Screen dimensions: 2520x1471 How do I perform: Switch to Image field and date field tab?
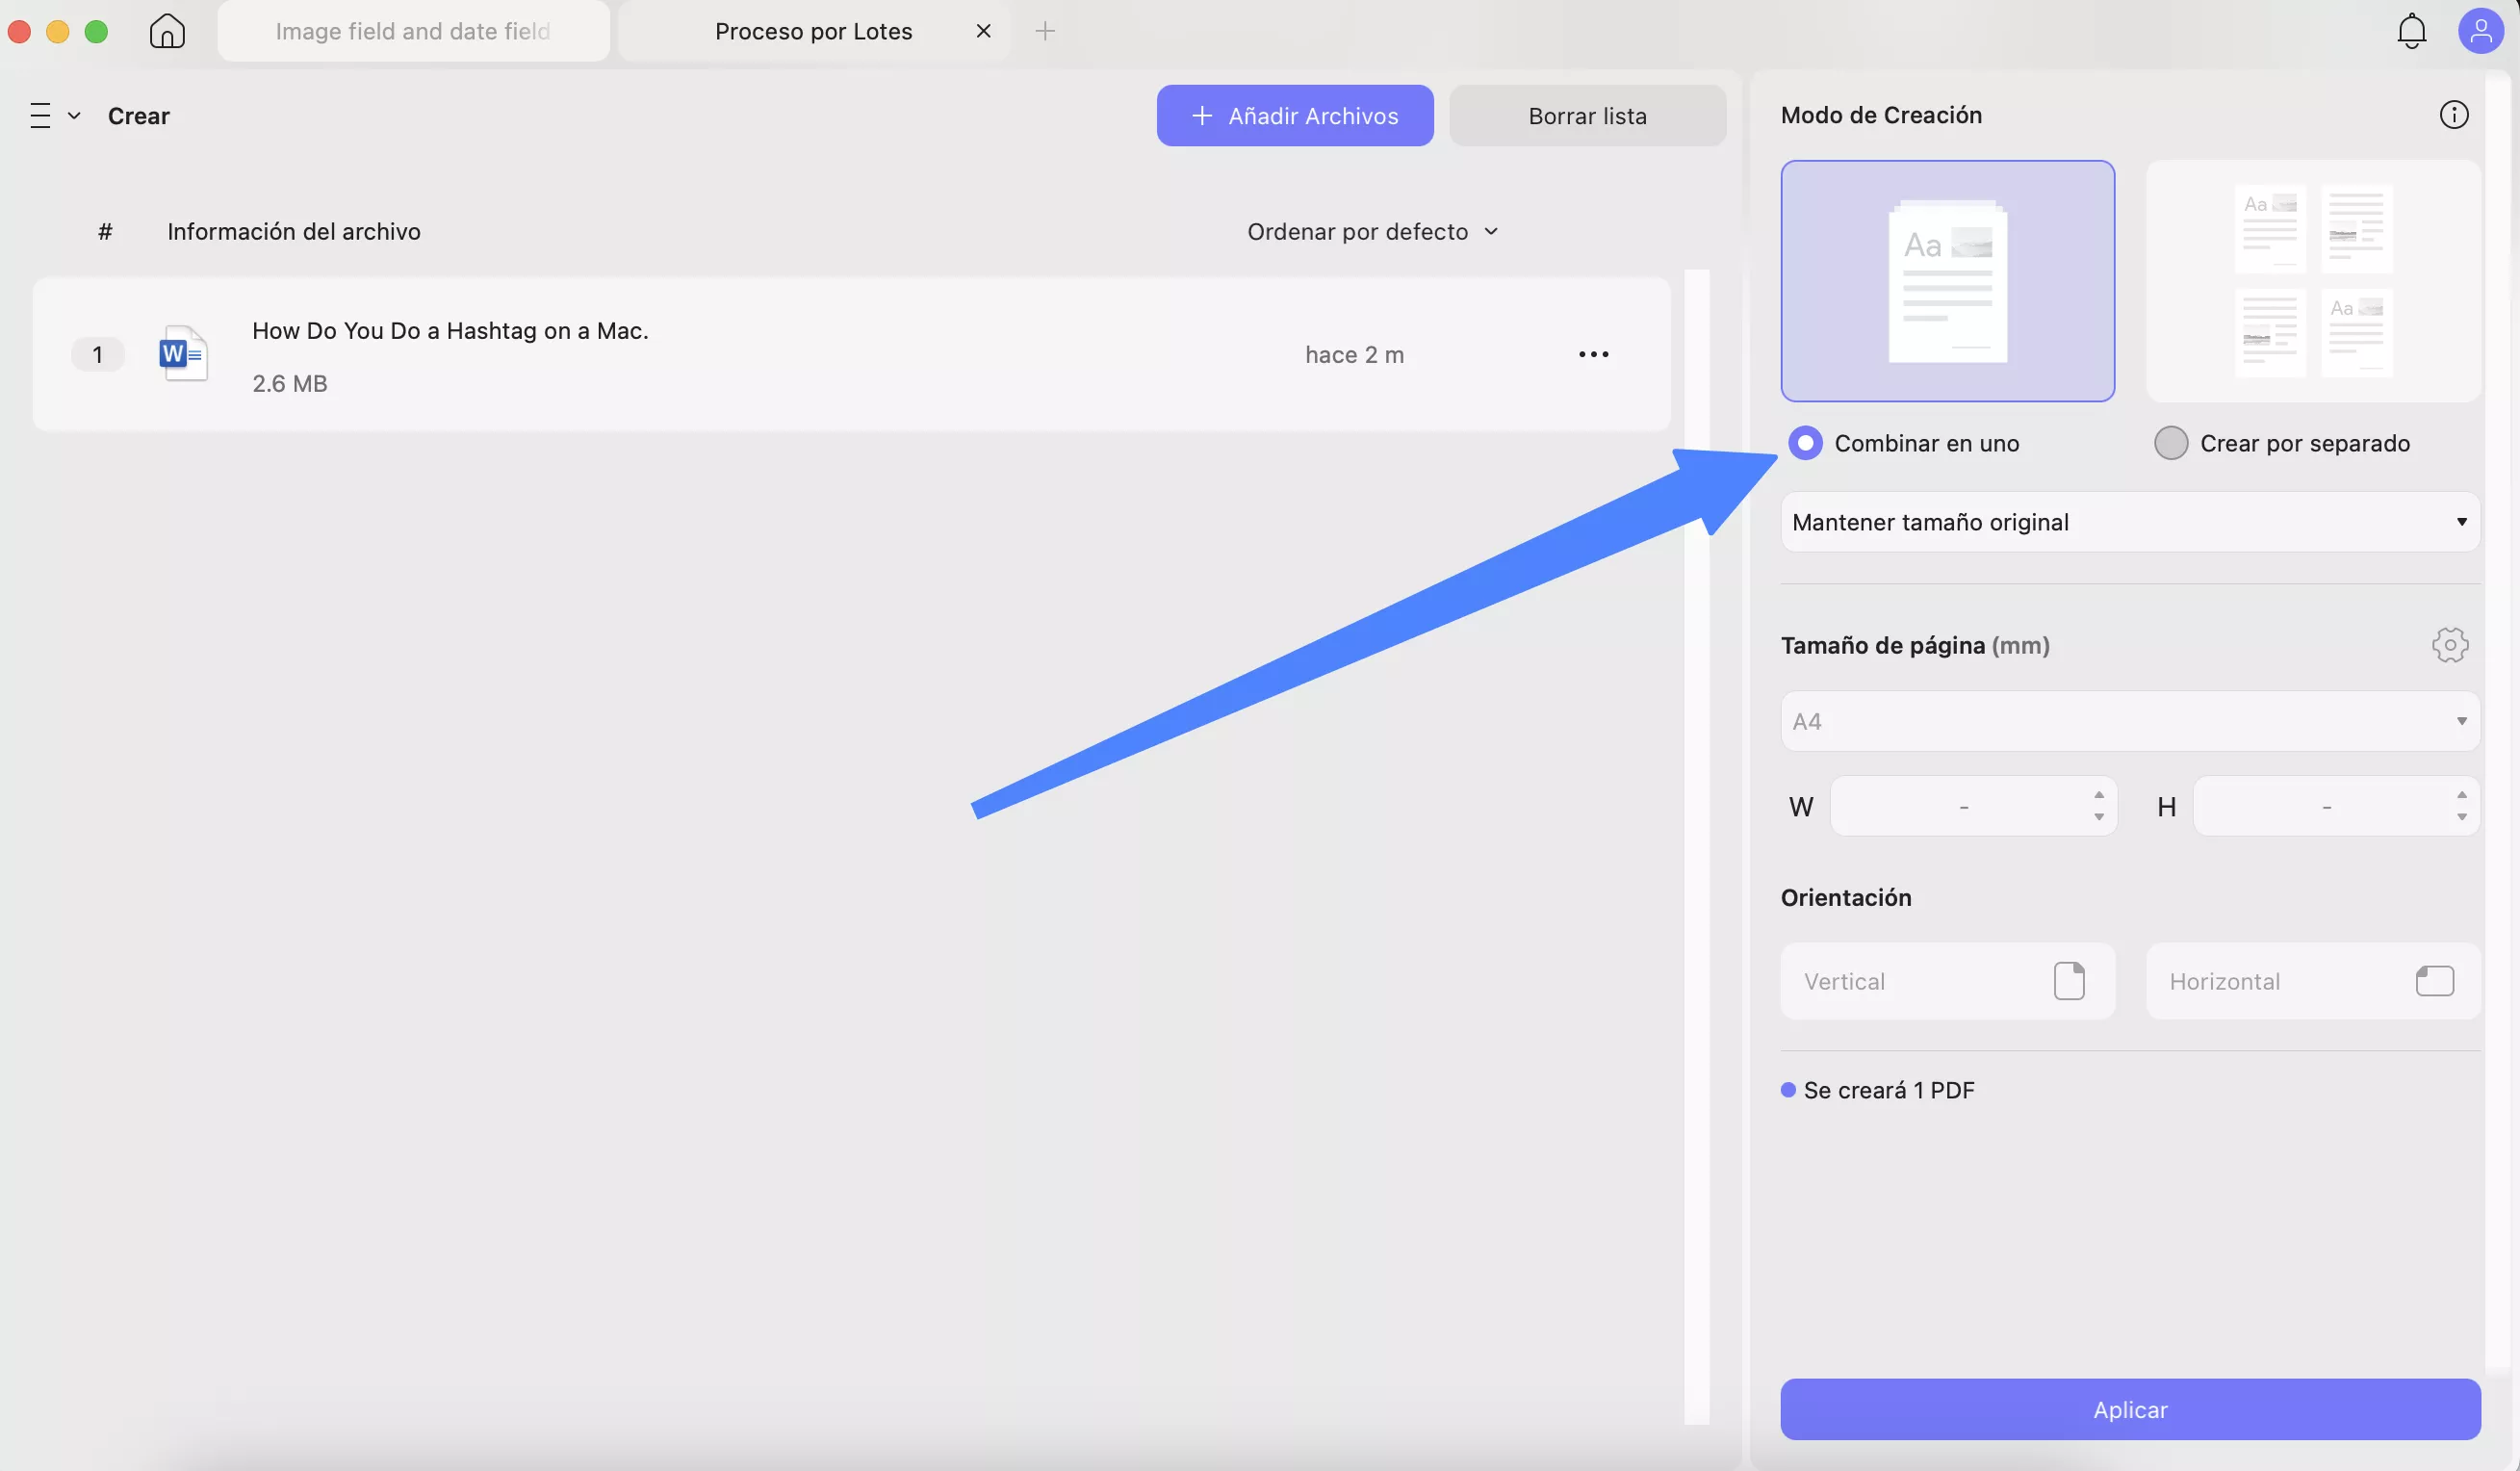(x=413, y=31)
